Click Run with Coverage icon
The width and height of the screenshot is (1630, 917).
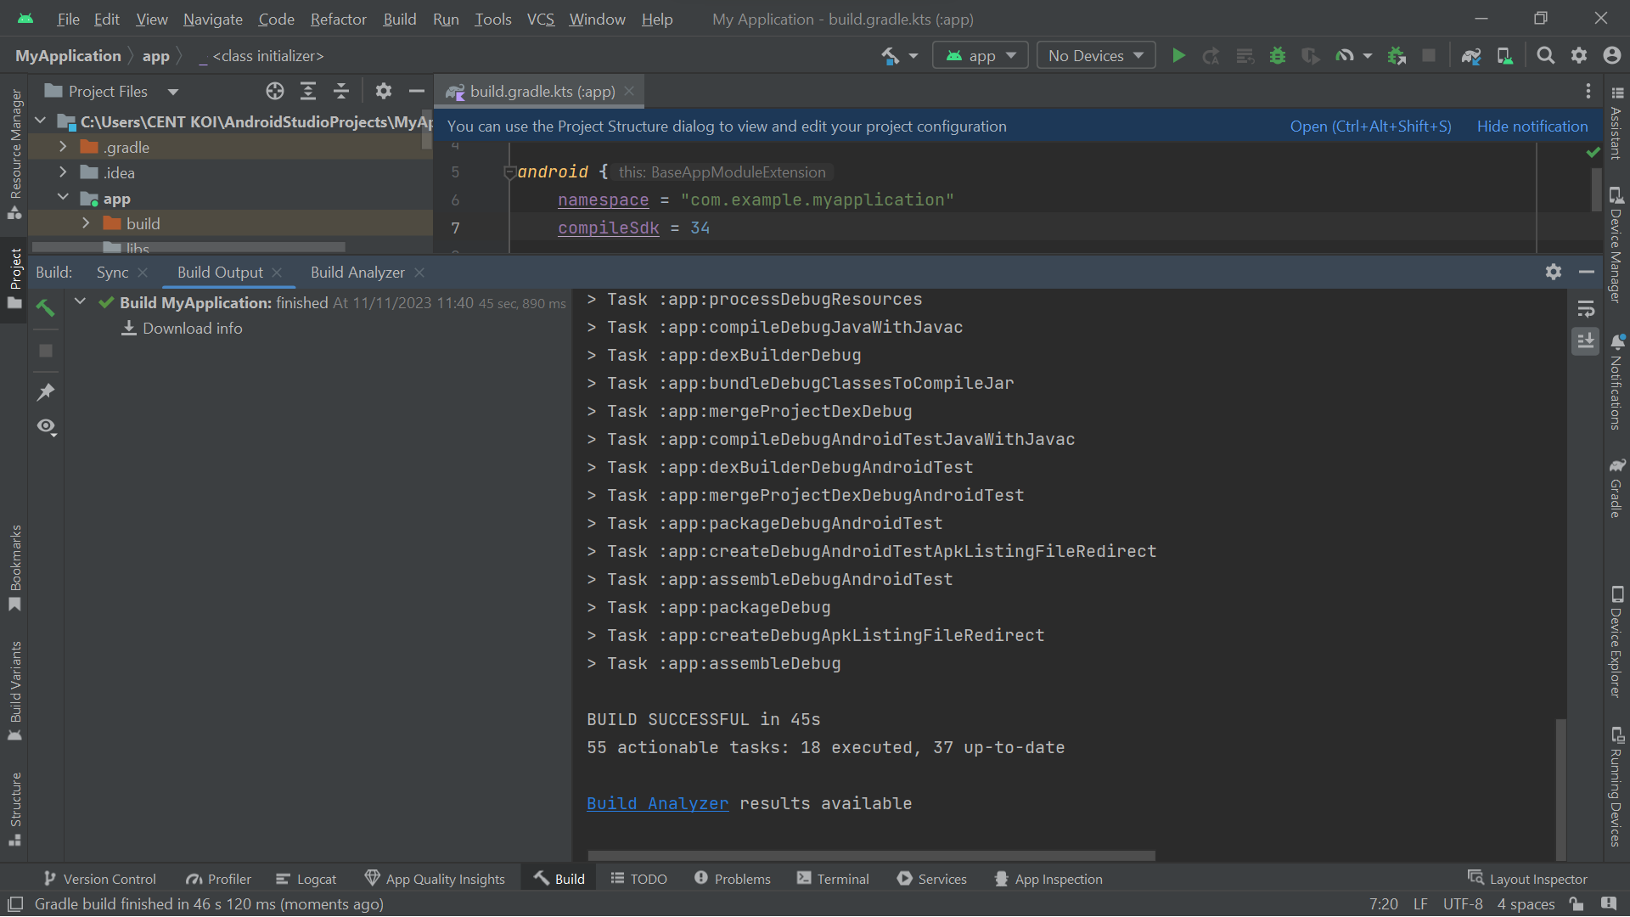(x=1311, y=56)
